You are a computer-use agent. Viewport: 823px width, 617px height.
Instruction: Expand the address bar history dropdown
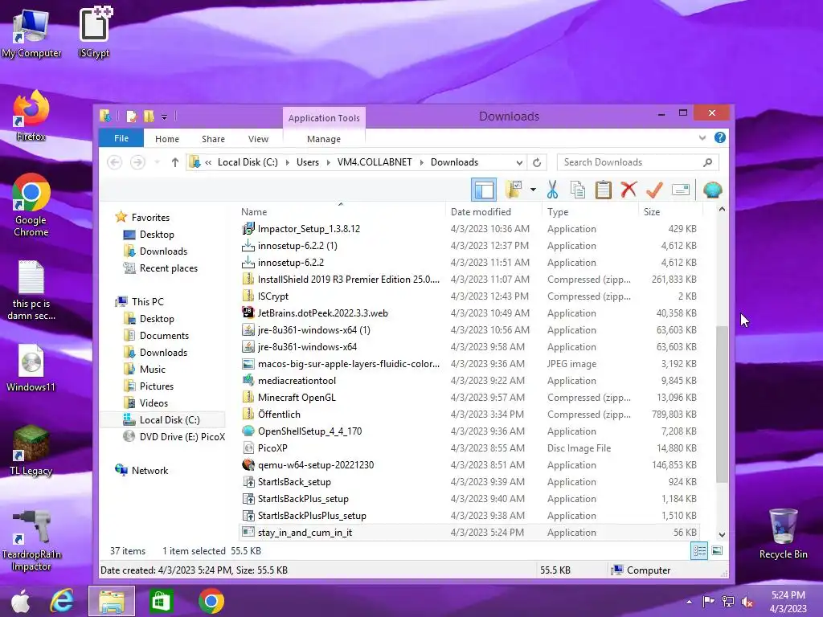pyautogui.click(x=519, y=162)
